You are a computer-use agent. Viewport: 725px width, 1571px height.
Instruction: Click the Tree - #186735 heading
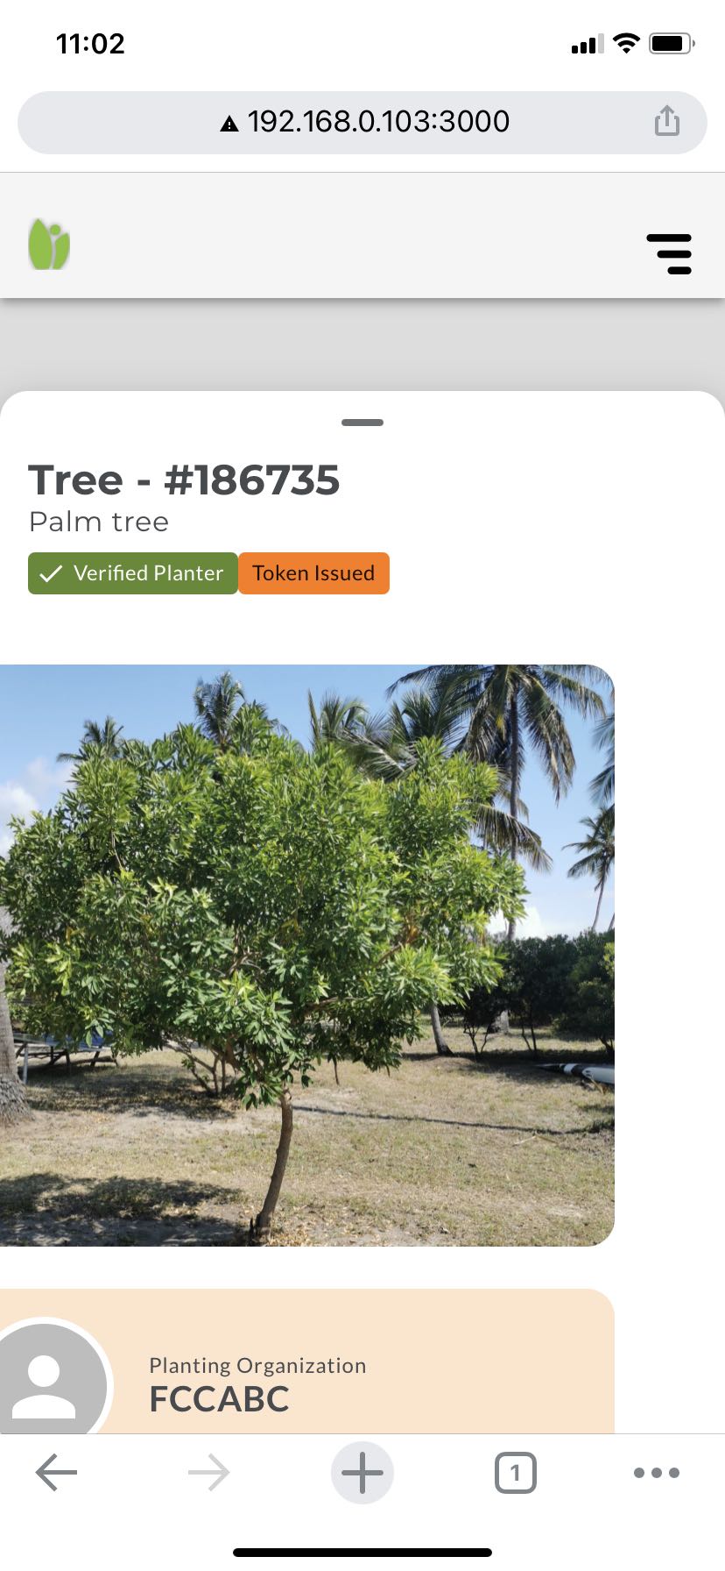click(184, 480)
